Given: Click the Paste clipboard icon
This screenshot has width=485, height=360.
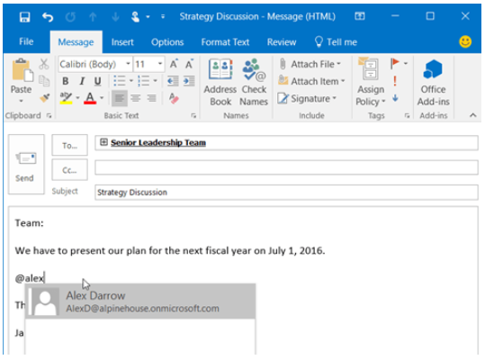Looking at the screenshot, I should (22, 70).
